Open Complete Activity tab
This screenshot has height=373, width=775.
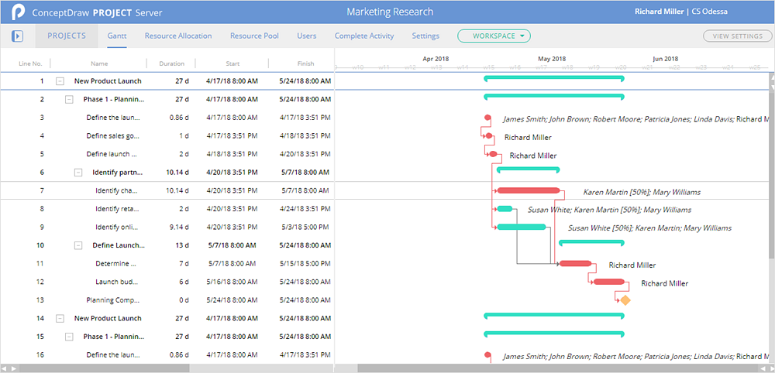point(363,36)
